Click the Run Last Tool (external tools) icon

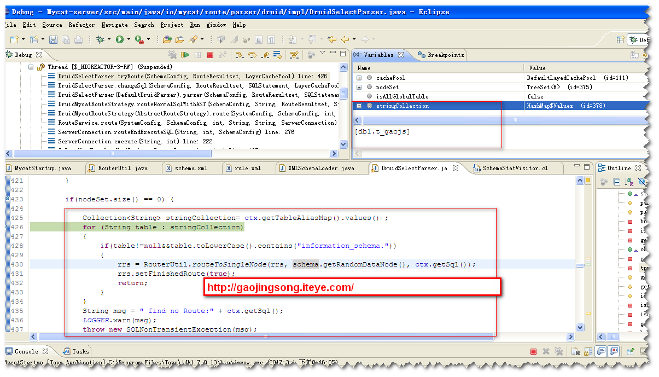pyautogui.click(x=139, y=39)
